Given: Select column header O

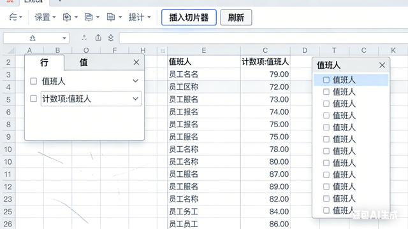Looking at the screenshot, I should [86, 50].
